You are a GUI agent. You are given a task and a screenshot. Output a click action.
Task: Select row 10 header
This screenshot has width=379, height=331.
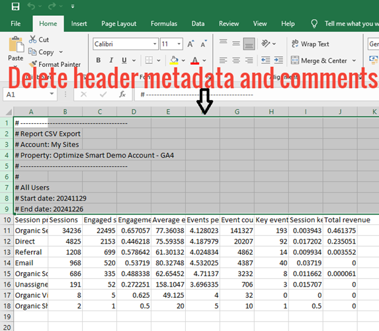pyautogui.click(x=7, y=220)
